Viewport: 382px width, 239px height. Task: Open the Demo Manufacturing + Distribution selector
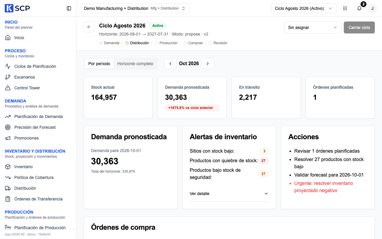[135, 8]
